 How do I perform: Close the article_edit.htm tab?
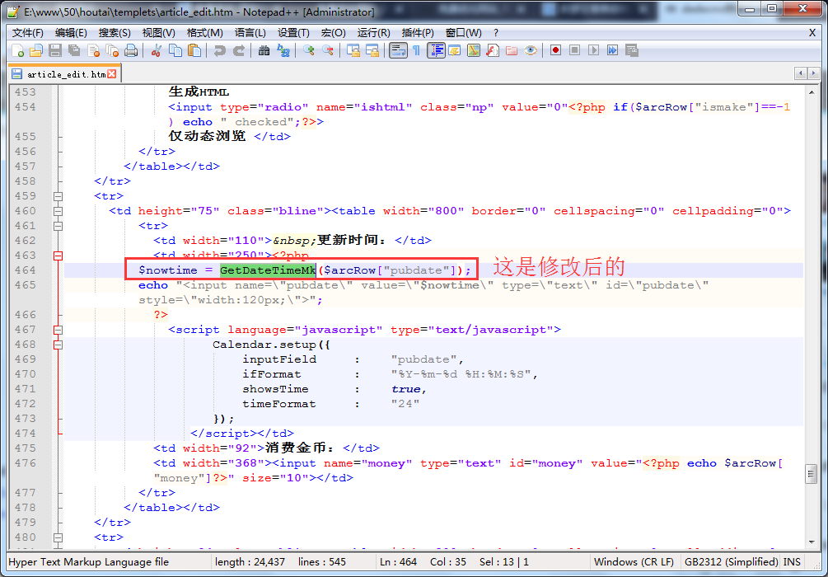(113, 74)
